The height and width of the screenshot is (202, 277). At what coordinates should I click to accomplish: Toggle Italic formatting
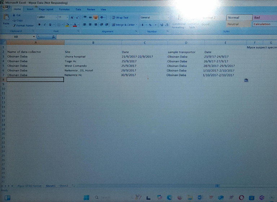click(45, 24)
